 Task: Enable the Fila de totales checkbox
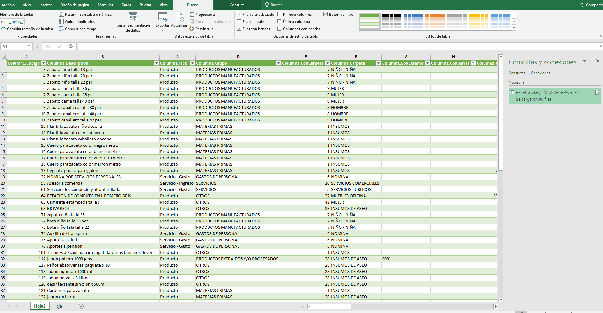point(239,22)
